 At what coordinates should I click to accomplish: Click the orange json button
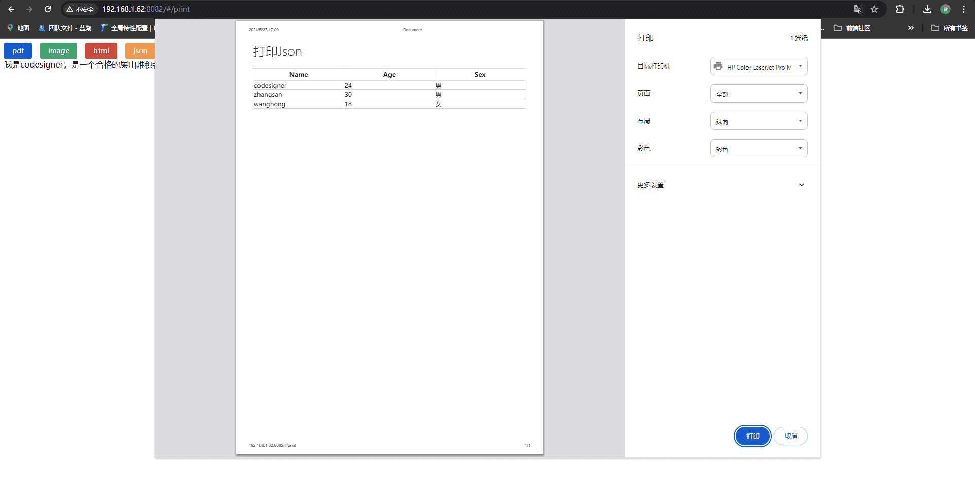[x=140, y=51]
